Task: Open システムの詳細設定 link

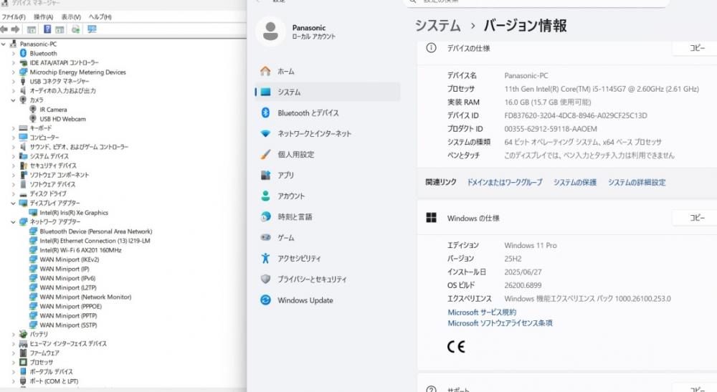Action: [637, 182]
